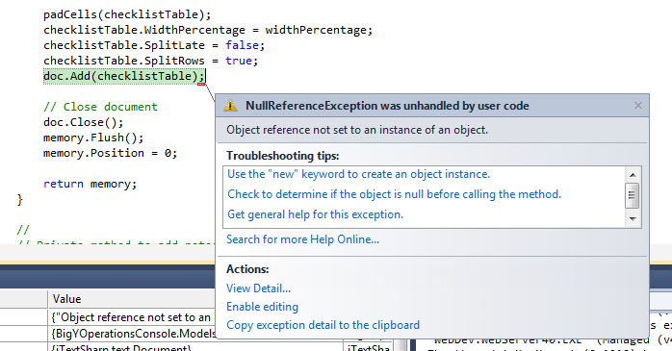Image resolution: width=672 pixels, height=351 pixels.
Task: Click the 'checklistTable.WidthPercentage' line
Action: pyautogui.click(x=208, y=30)
